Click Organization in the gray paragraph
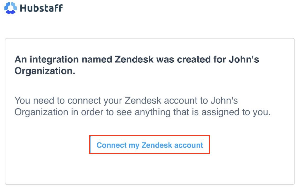 click(42, 112)
